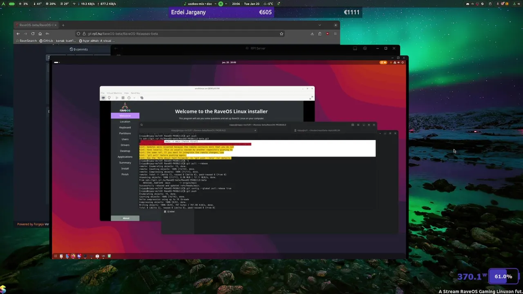Image resolution: width=523 pixels, height=294 pixels.
Task: Click help question icon in RP1 Server window
Action: (x=365, y=48)
